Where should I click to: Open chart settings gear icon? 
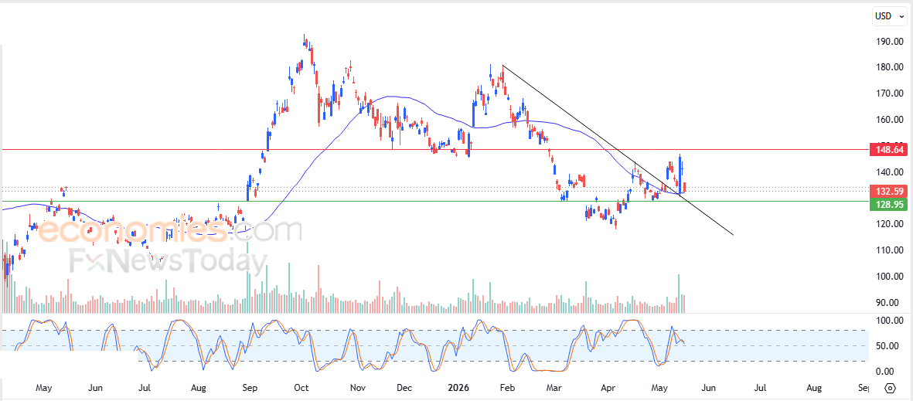pyautogui.click(x=890, y=388)
